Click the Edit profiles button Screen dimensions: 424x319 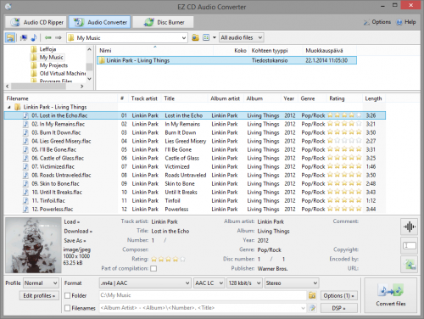[39, 295]
